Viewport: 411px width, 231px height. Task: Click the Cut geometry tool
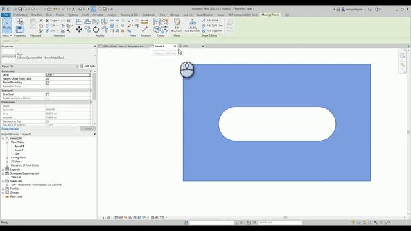(51, 26)
